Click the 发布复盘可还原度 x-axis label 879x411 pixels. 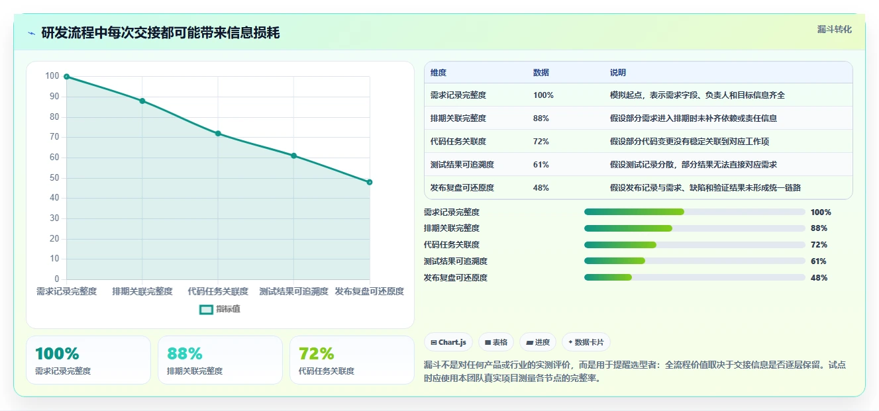tap(370, 291)
